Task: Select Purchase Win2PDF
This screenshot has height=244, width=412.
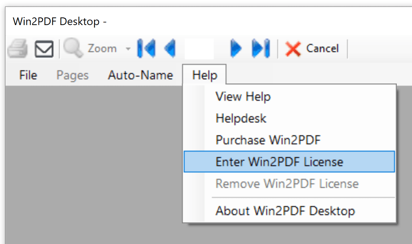Action: tap(289, 140)
